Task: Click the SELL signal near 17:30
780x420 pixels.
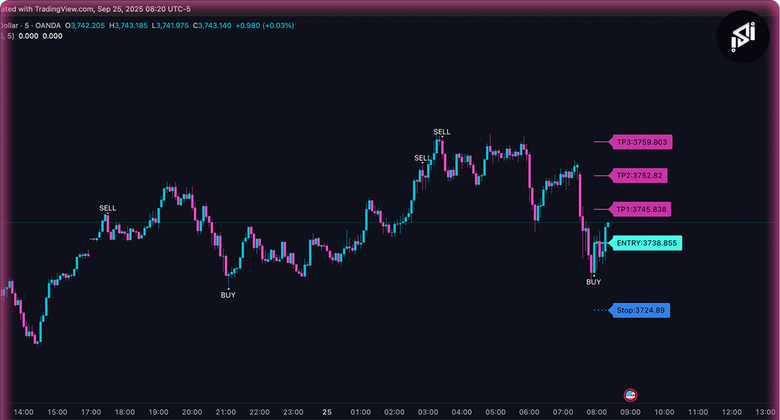Action: (x=108, y=208)
